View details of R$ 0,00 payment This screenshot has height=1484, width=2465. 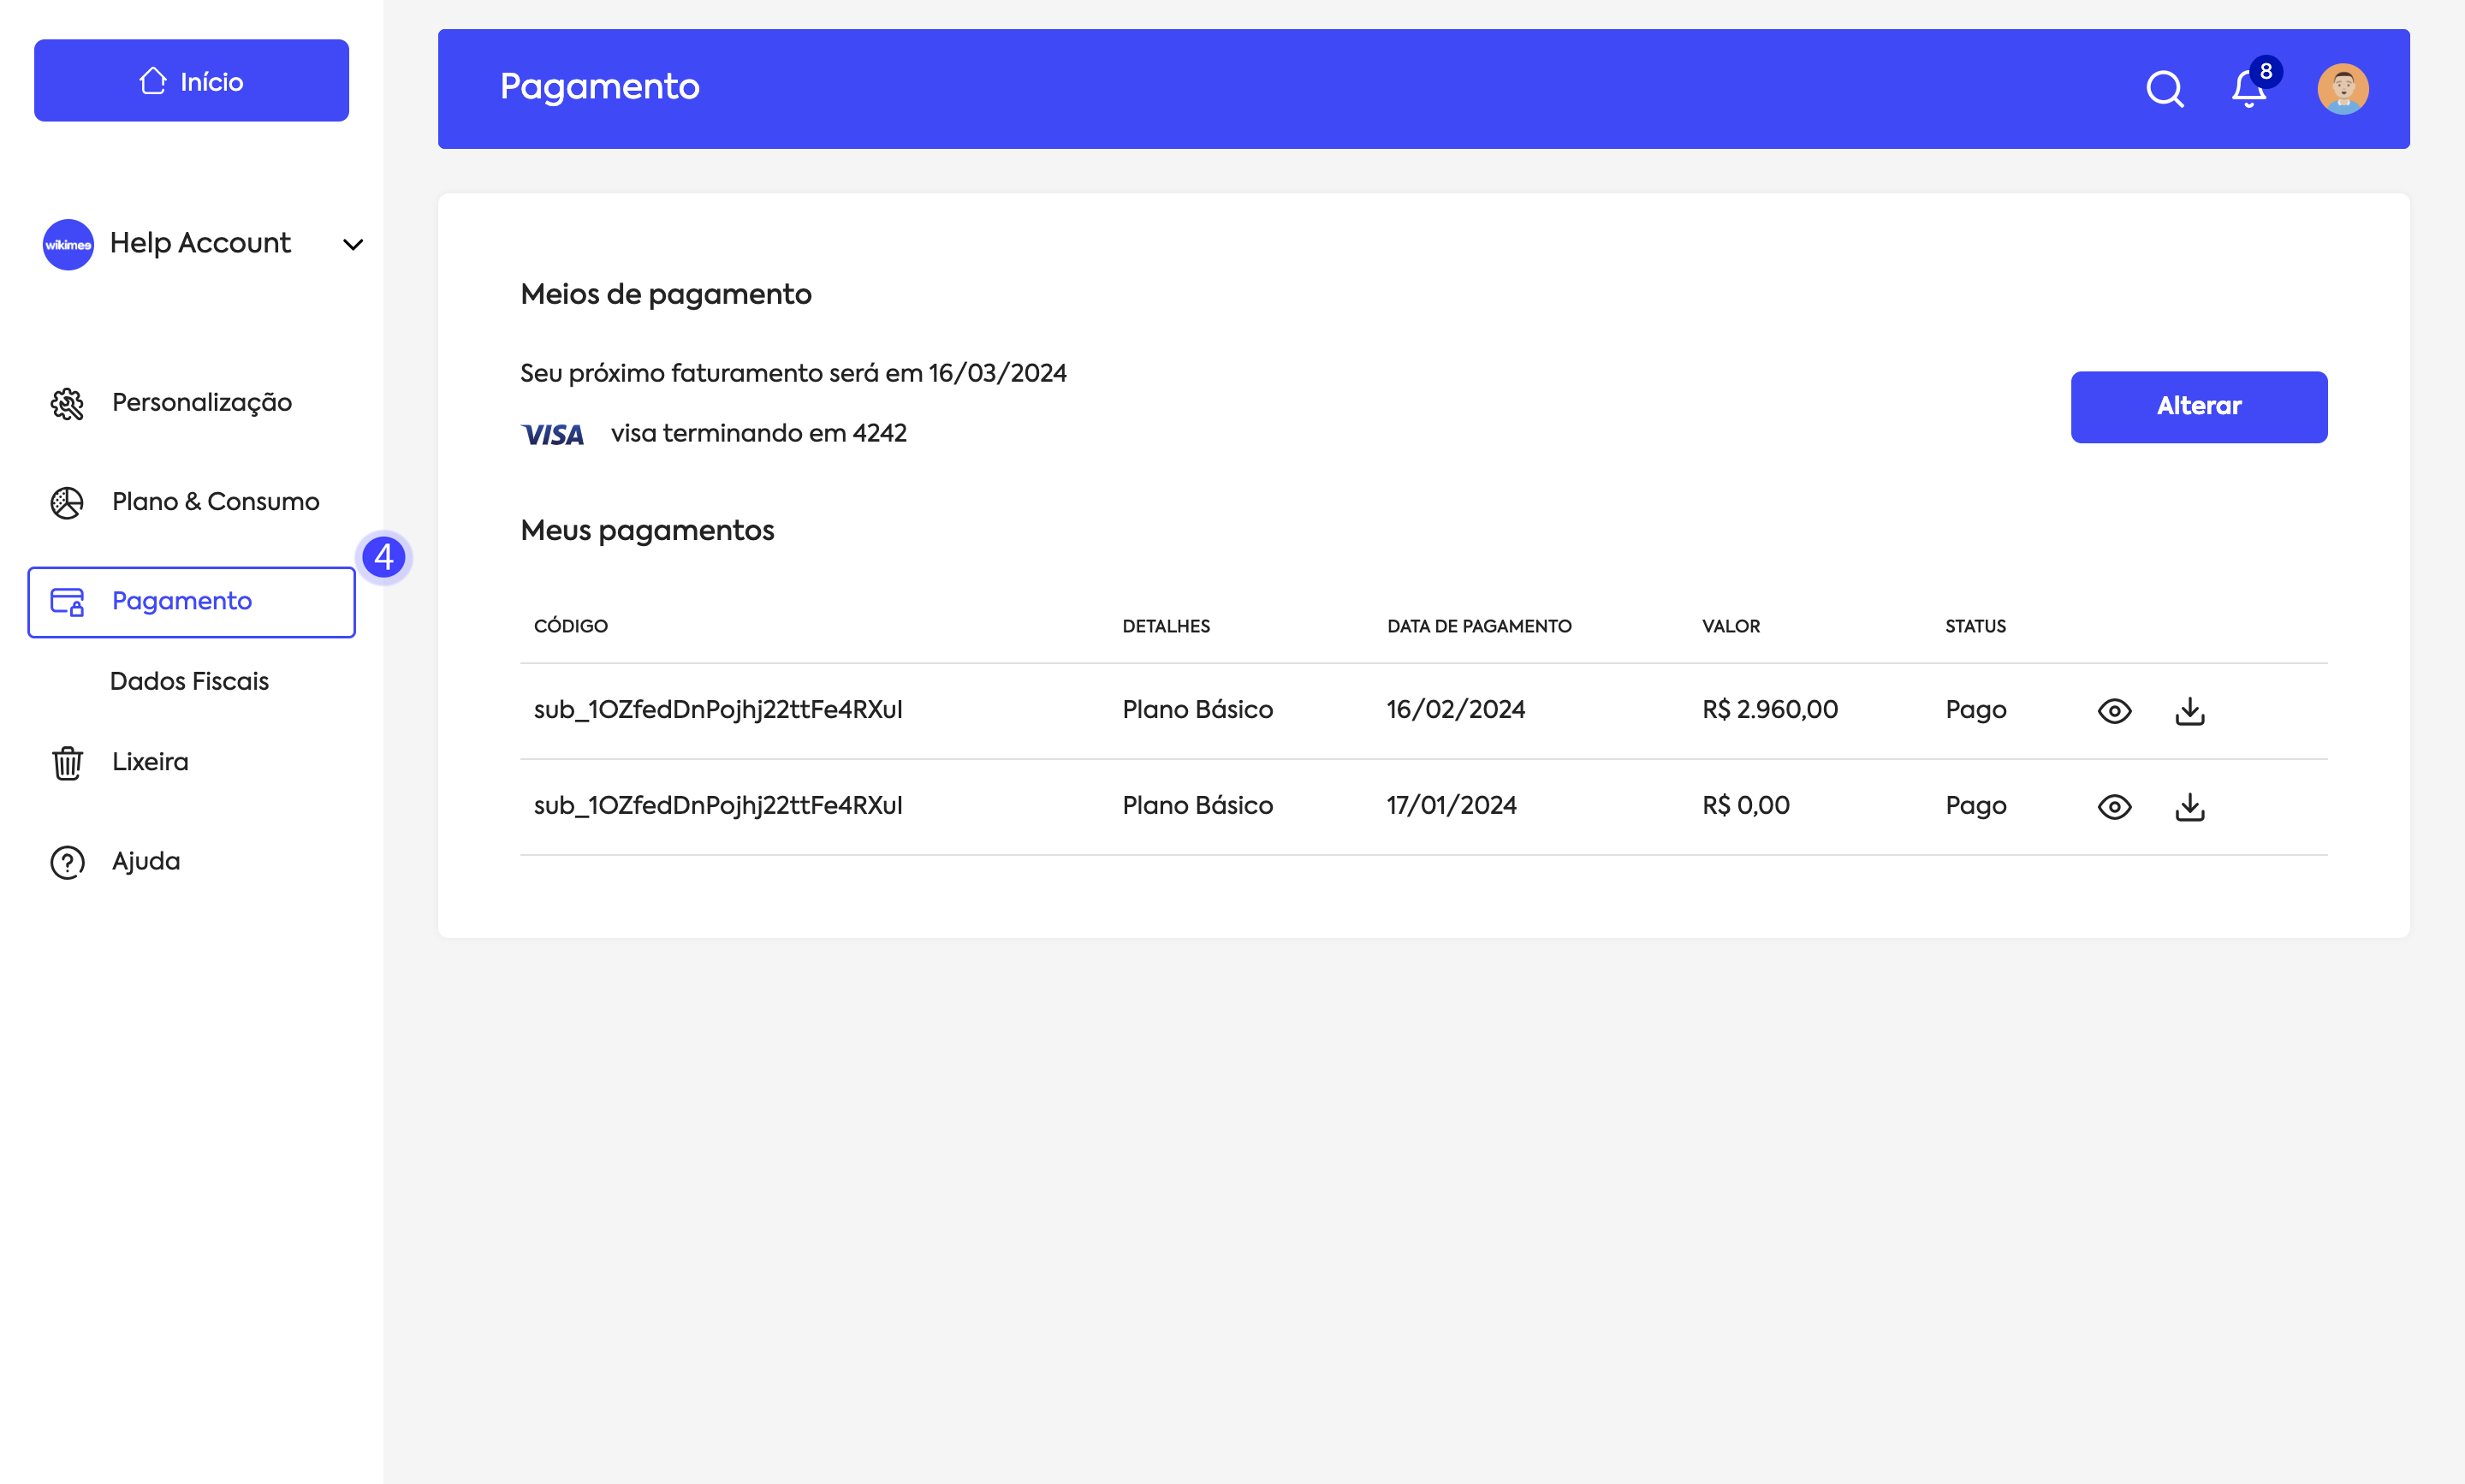point(2114,806)
